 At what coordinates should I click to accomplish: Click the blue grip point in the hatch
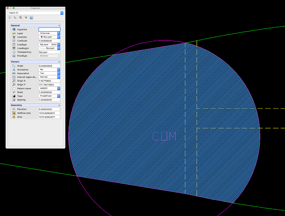(x=164, y=123)
